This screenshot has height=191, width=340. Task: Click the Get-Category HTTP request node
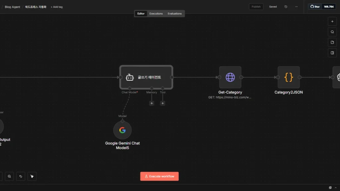[230, 77]
